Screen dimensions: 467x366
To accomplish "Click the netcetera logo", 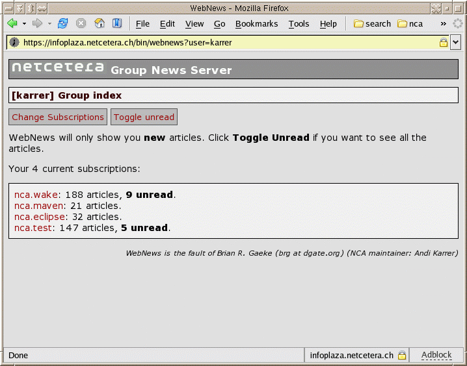I will 58,67.
